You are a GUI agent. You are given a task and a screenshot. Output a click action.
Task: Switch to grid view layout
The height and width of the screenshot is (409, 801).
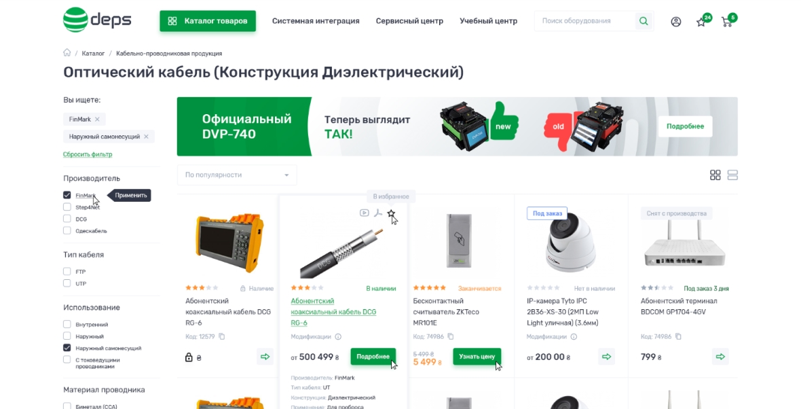click(x=715, y=175)
